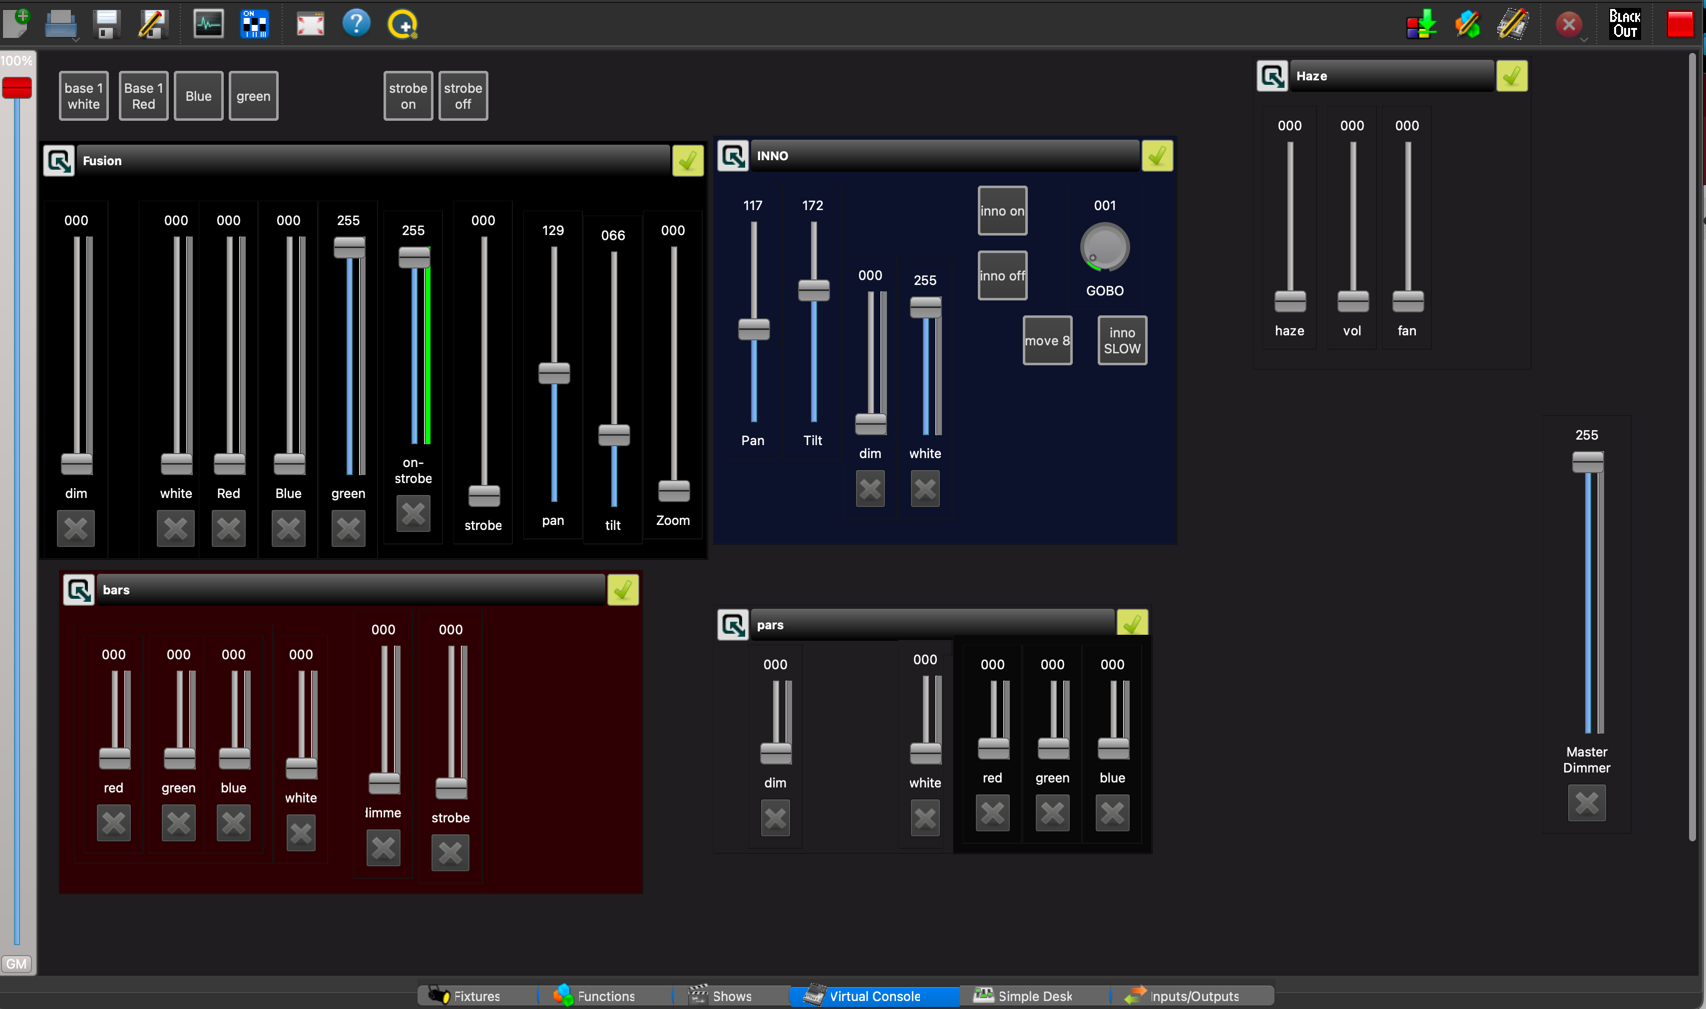Open the open-workspace dropdown arrow
The width and height of the screenshot is (1706, 1009).
[76, 39]
